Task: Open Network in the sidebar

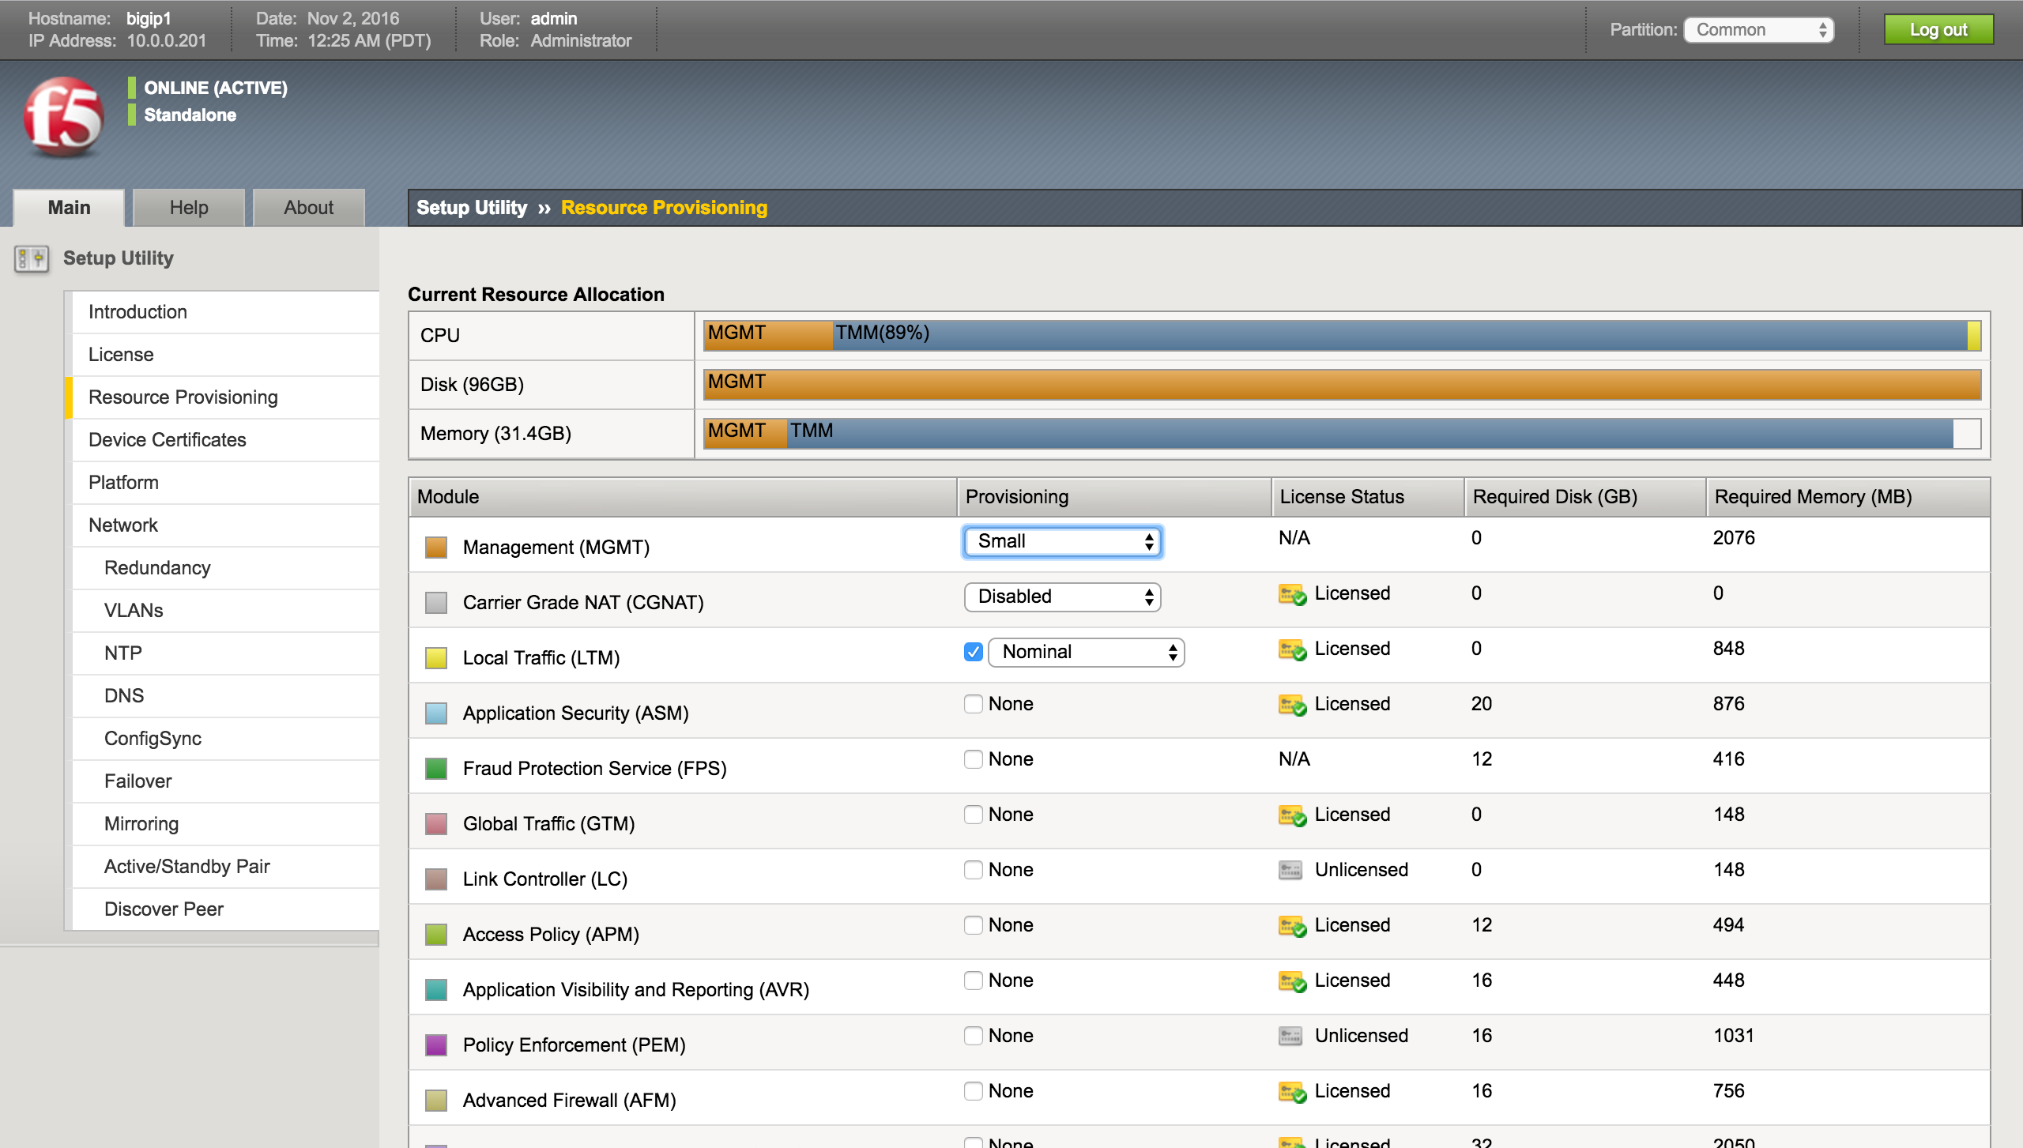Action: (x=225, y=525)
